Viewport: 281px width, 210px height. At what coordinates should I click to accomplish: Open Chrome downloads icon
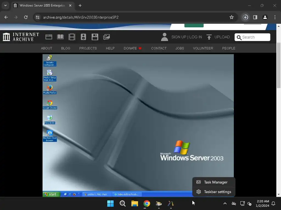click(245, 17)
